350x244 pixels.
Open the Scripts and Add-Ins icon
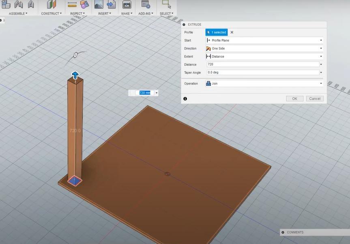click(146, 4)
